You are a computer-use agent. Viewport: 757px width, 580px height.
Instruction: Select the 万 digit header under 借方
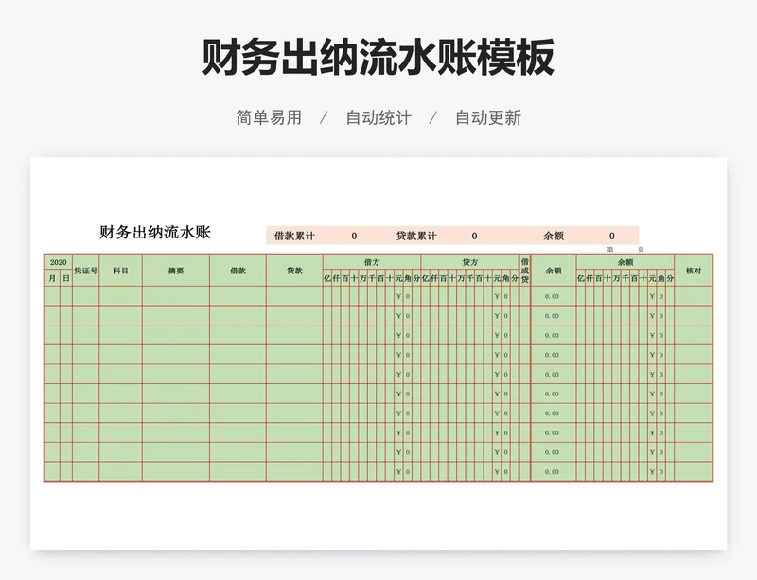click(363, 278)
